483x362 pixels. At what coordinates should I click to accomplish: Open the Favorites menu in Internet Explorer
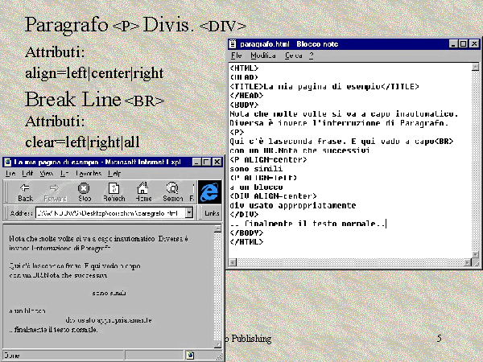tap(89, 173)
